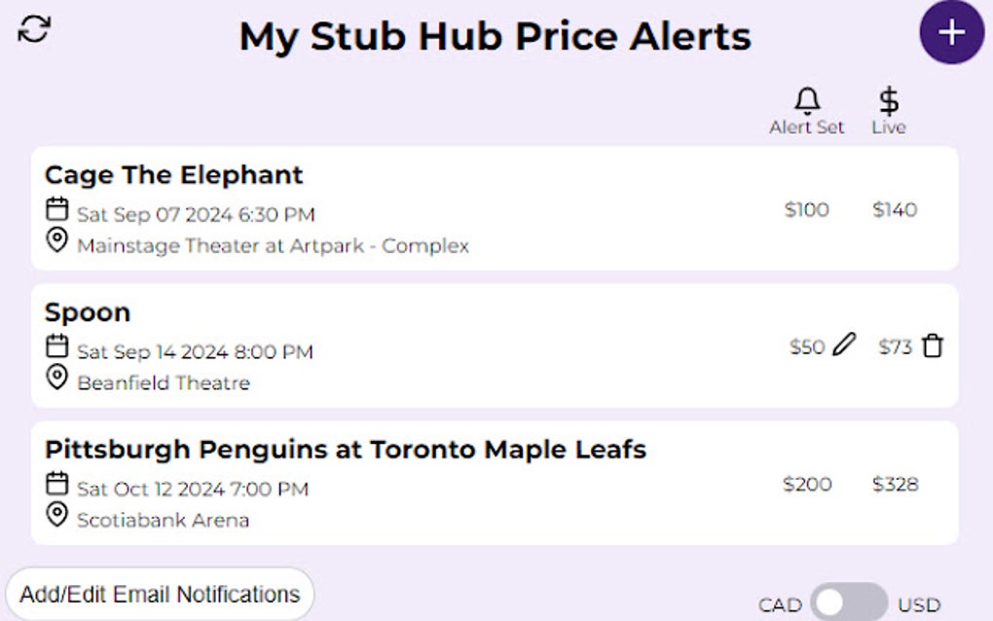Click the Live dollar sign icon
Viewport: 993px width, 621px height.
click(x=888, y=101)
